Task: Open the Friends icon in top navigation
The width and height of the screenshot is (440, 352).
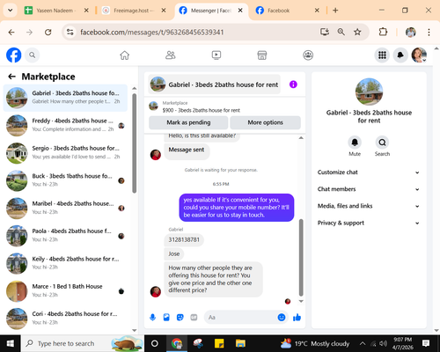Action: click(x=171, y=55)
